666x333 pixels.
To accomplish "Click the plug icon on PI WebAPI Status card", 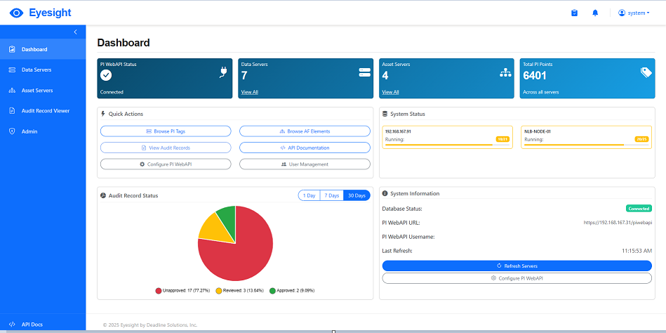I will (x=223, y=72).
